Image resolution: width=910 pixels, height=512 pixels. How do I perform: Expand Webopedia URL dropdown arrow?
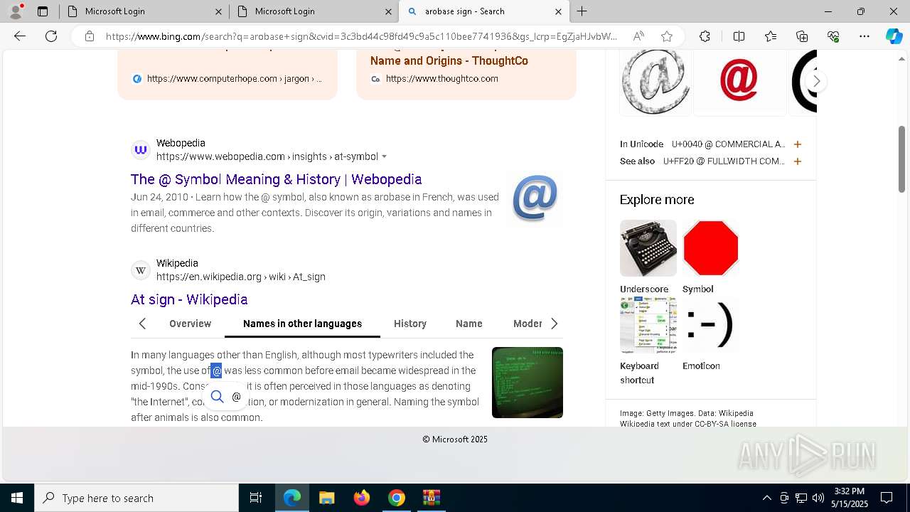click(x=385, y=156)
